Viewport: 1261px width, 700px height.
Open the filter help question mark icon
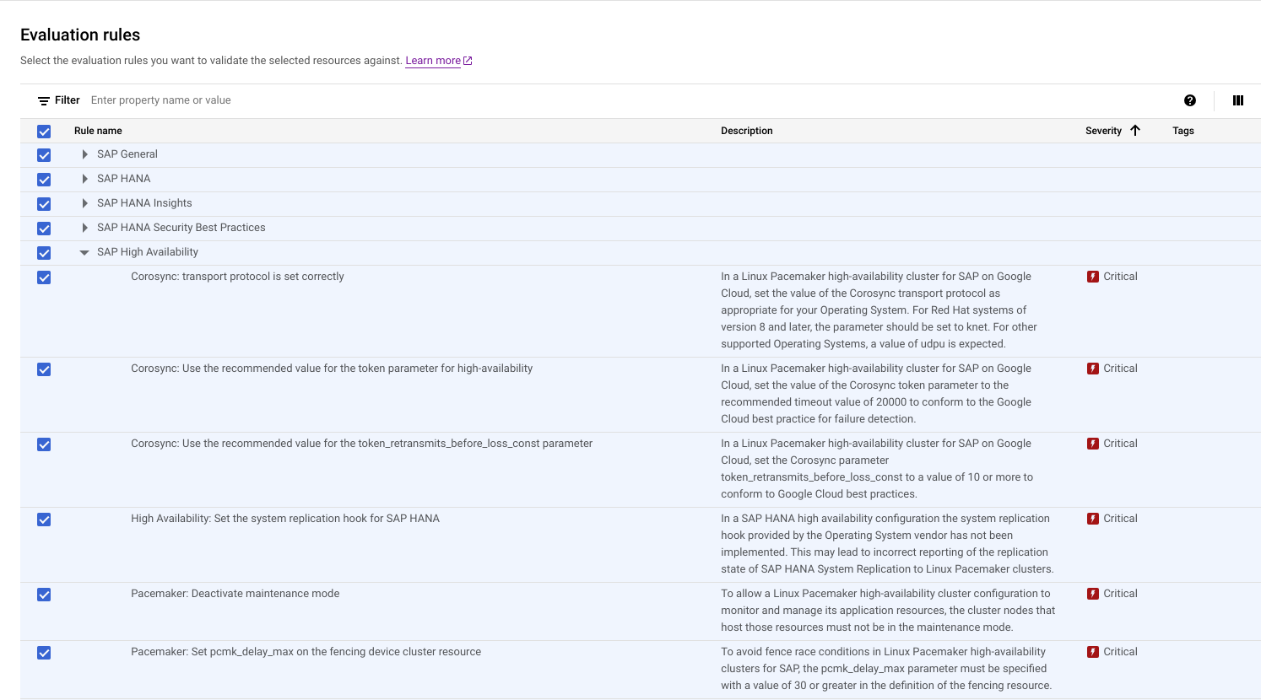(x=1190, y=100)
